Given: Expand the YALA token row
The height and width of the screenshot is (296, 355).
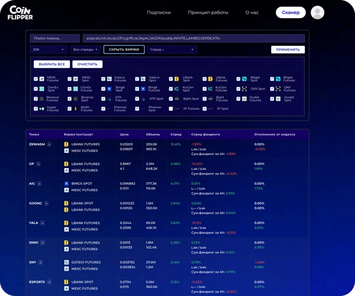Looking at the screenshot, I should click(x=42, y=223).
